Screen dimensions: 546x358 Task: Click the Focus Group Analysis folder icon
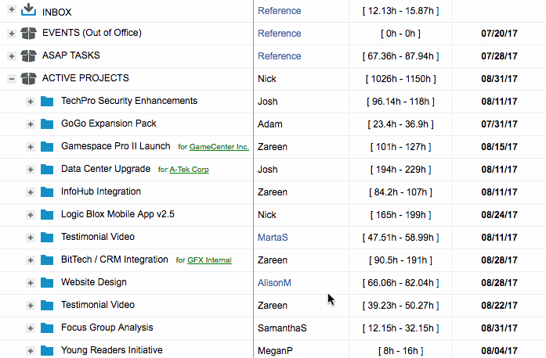click(x=47, y=328)
